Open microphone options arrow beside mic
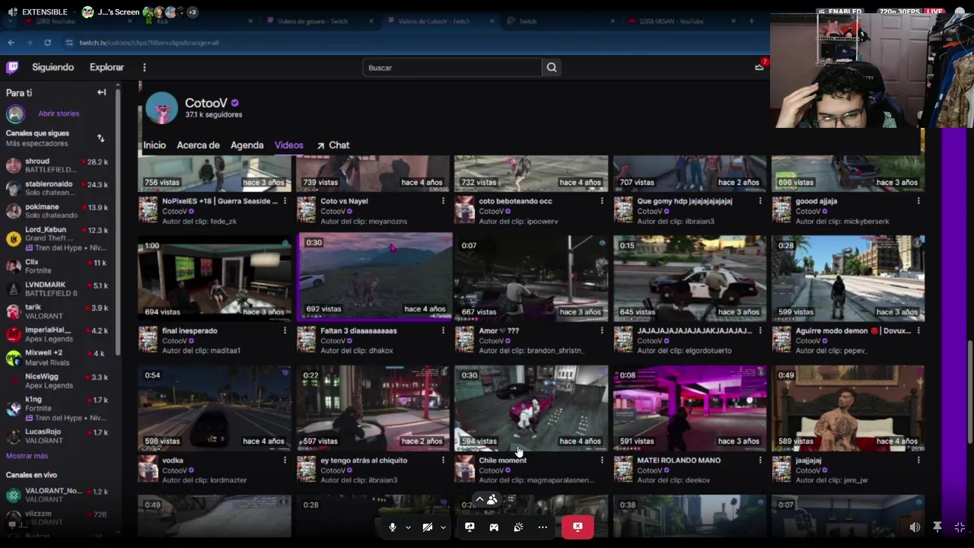 pos(408,527)
